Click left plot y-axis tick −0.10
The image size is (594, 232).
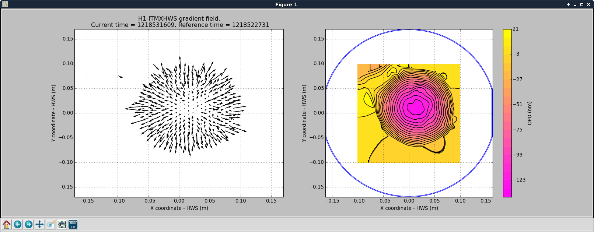66,162
